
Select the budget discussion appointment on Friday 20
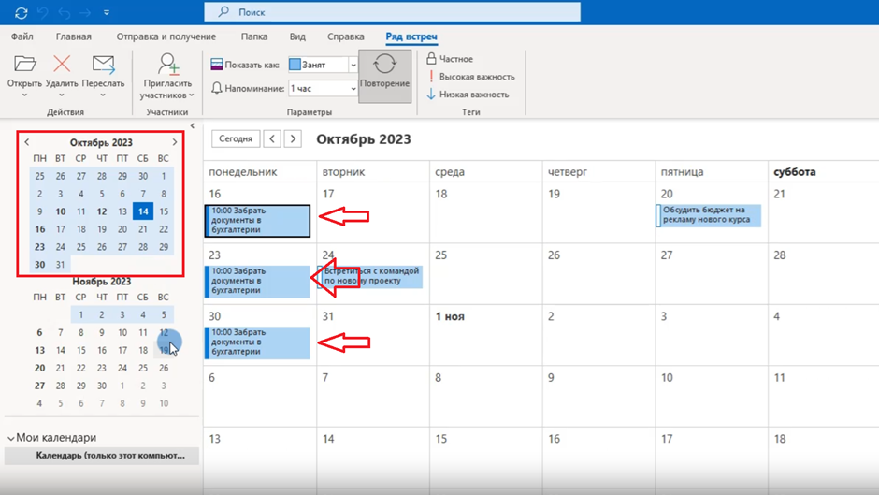pos(708,215)
